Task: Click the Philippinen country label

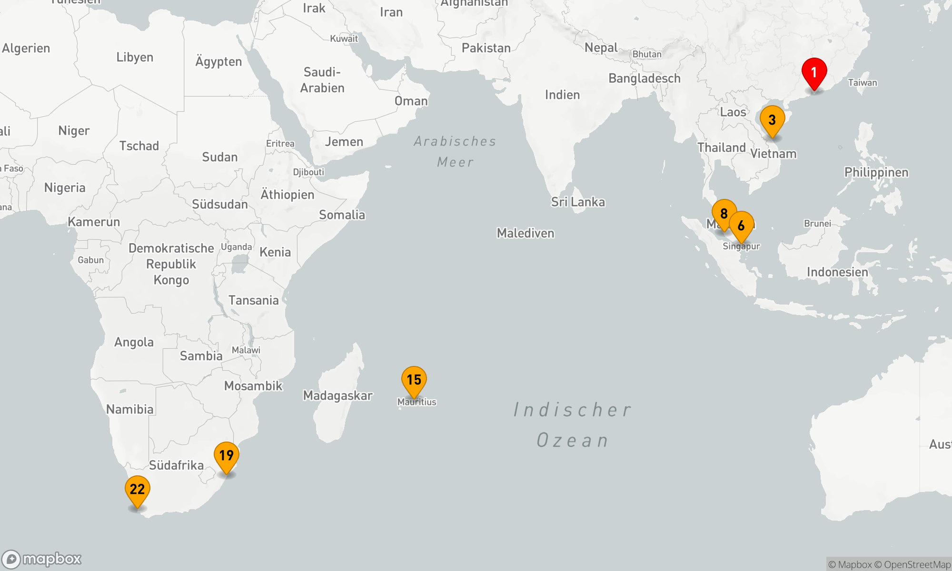Action: coord(876,172)
